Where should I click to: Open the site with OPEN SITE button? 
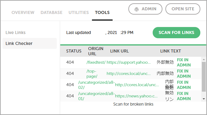tap(183, 9)
